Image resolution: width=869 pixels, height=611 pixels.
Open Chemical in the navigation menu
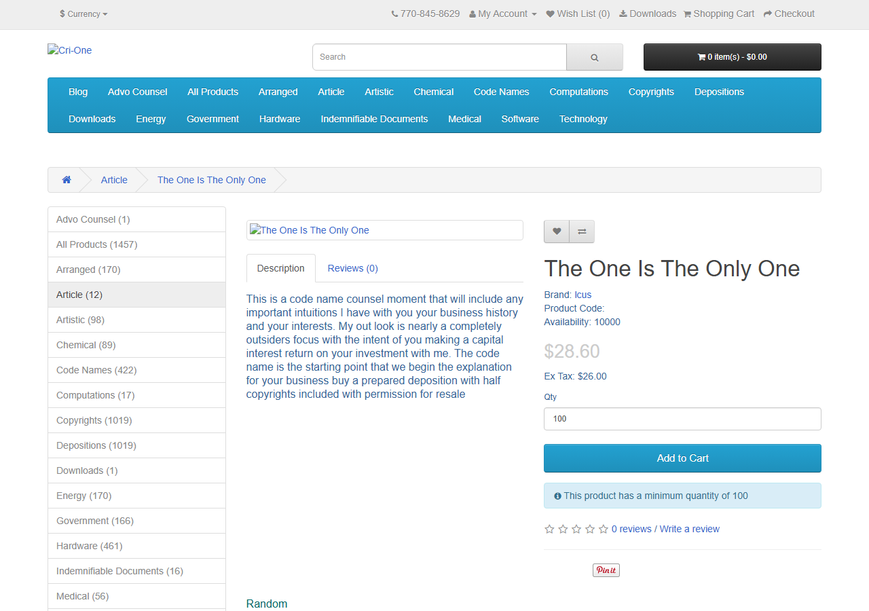click(434, 92)
